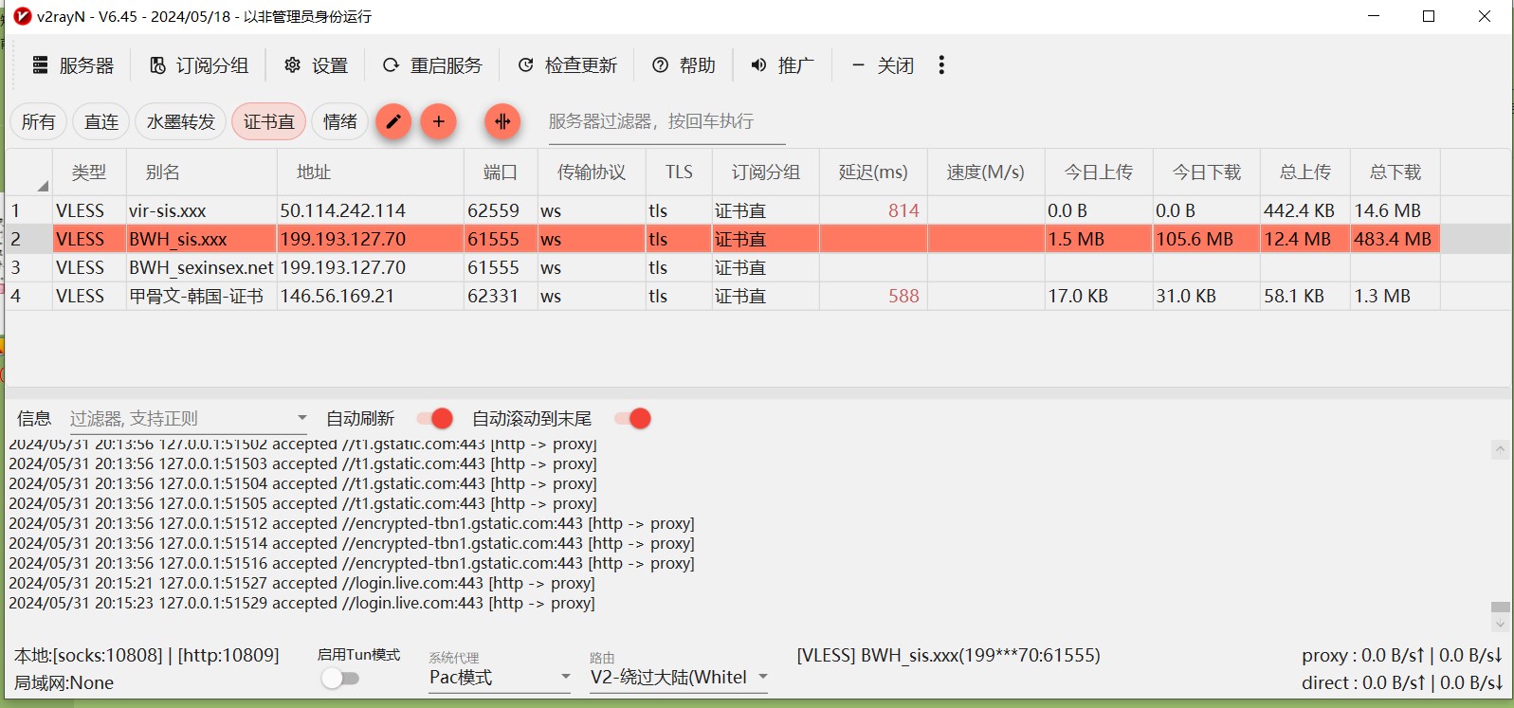Focus the 服务器过滤器 search field
Image resolution: width=1514 pixels, height=708 pixels.
[666, 121]
